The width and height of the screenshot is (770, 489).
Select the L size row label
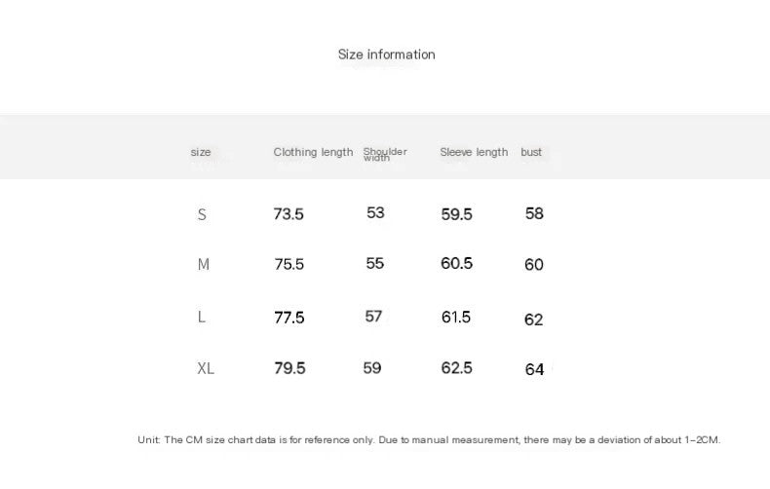(x=202, y=317)
